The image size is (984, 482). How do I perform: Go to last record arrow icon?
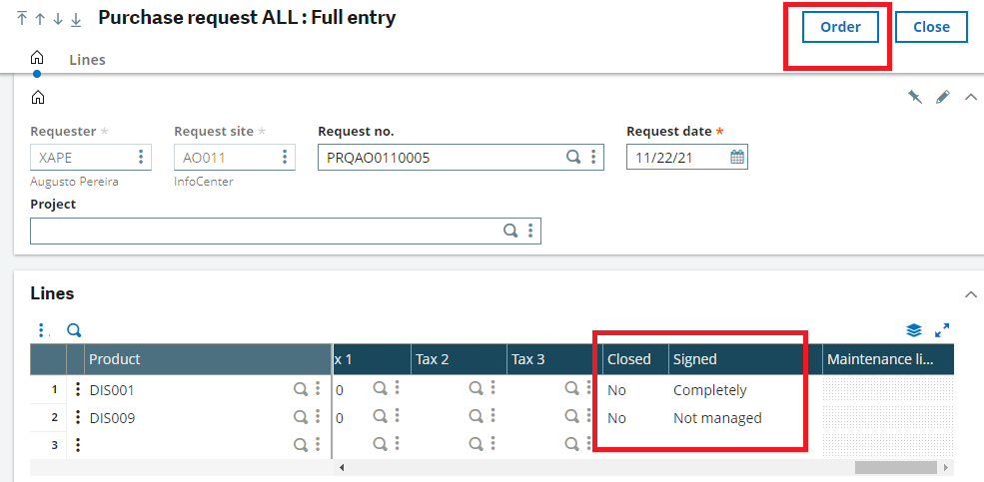click(x=76, y=19)
